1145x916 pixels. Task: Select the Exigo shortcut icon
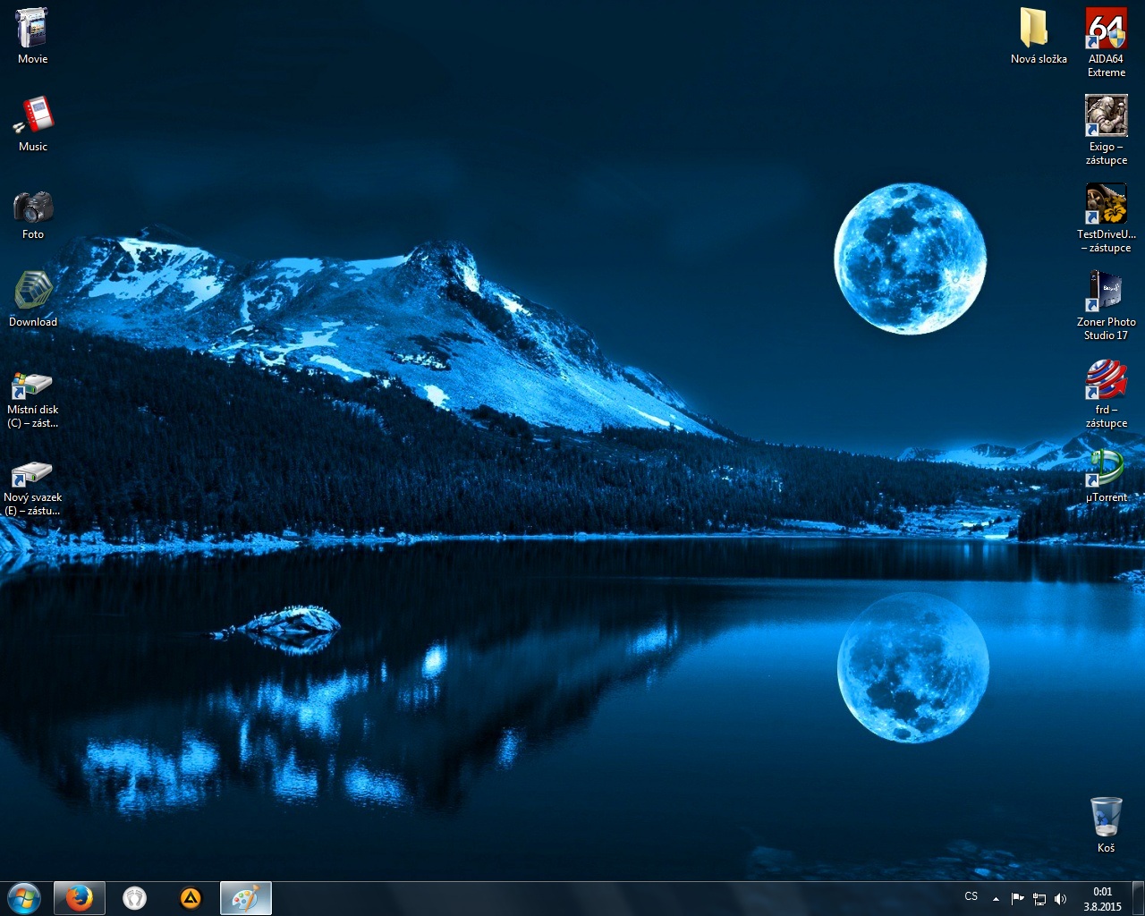tap(1107, 130)
